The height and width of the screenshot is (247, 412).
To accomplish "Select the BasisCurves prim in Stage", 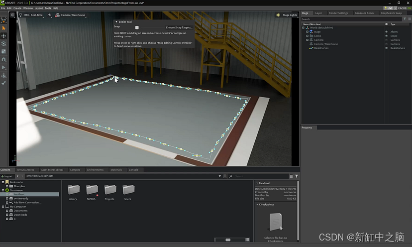I will pyautogui.click(x=321, y=48).
